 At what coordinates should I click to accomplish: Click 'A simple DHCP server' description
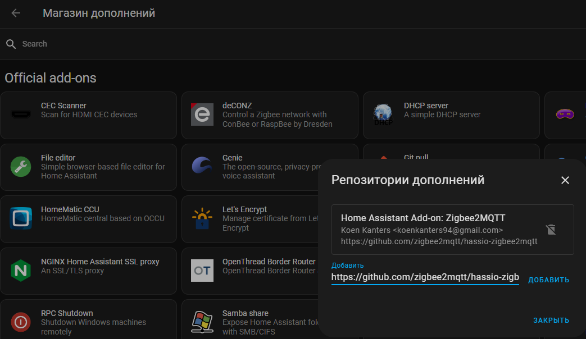[x=442, y=114]
